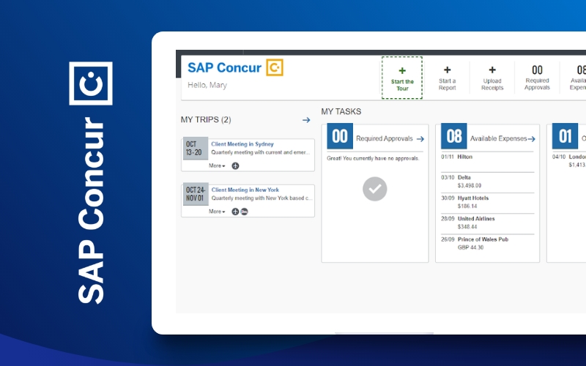Click the flight icon on New York trip
586x366 pixels.
click(x=235, y=212)
